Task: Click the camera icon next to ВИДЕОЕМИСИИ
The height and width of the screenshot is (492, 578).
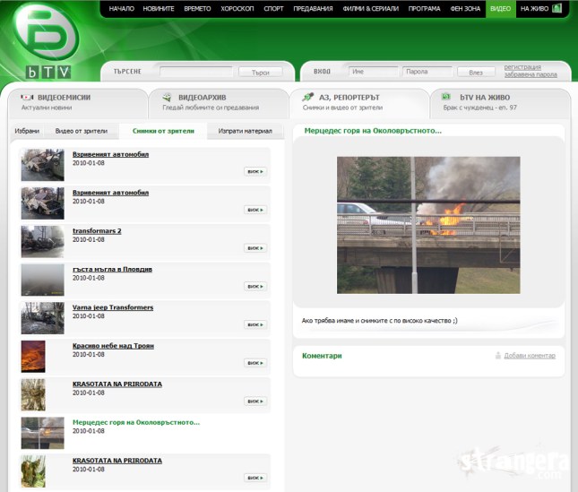Action: click(27, 98)
